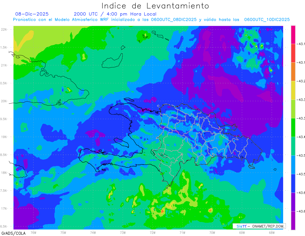305x236 pixels.
Task: Select the orange swatch in the color bar
Action: point(293,72)
